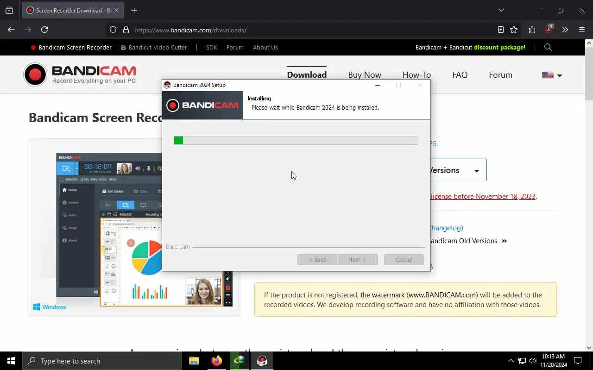Open the Bandicam setup taskbar icon
This screenshot has width=593, height=370.
(262, 361)
